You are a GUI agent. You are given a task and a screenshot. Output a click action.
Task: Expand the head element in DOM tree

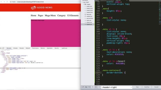tap(1, 53)
